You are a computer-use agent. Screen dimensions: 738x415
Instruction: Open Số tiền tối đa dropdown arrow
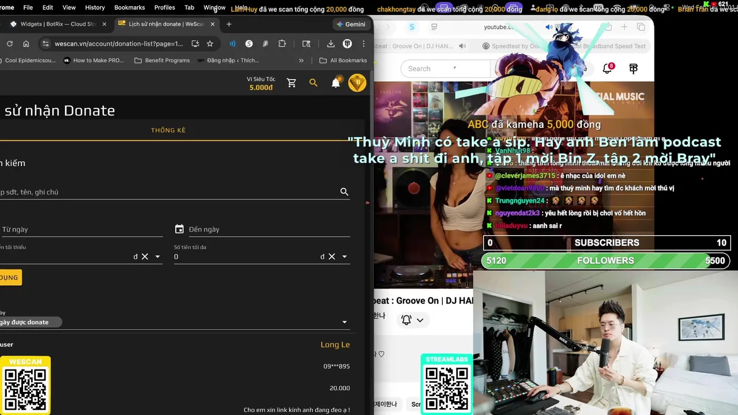pos(345,256)
